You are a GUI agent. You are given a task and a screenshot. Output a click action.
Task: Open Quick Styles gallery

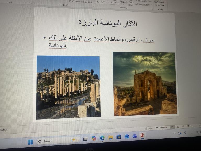[131, 3]
